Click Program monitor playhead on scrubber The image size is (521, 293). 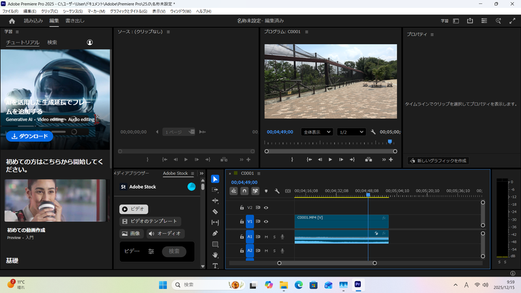click(389, 142)
